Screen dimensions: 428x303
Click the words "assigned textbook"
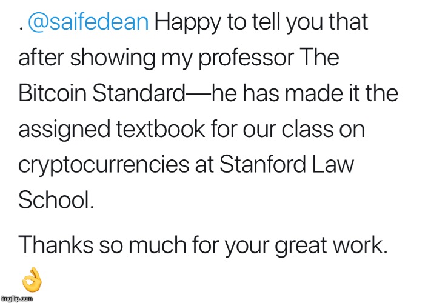[x=112, y=130]
